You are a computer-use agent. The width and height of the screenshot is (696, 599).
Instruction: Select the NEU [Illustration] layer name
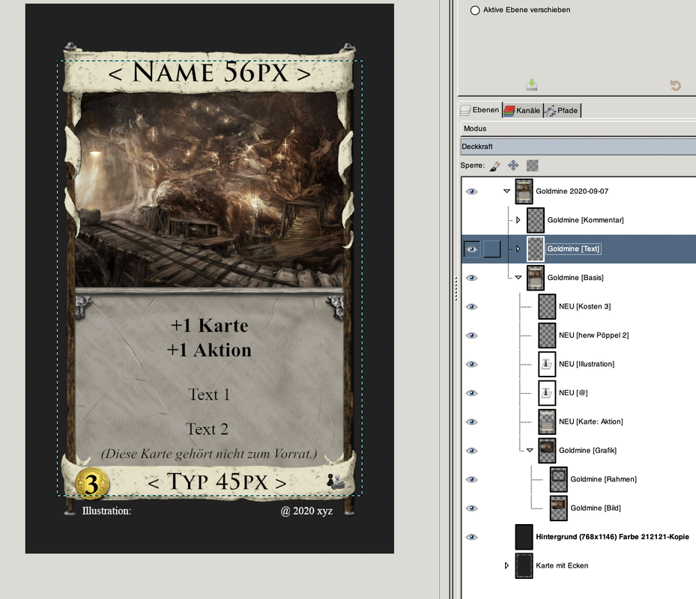coord(587,365)
